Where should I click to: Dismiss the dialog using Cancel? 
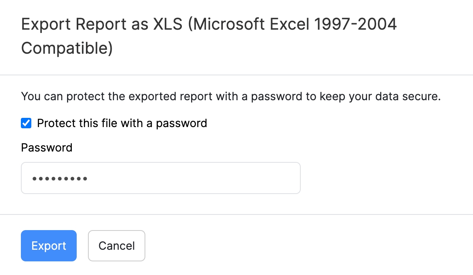pyautogui.click(x=116, y=246)
